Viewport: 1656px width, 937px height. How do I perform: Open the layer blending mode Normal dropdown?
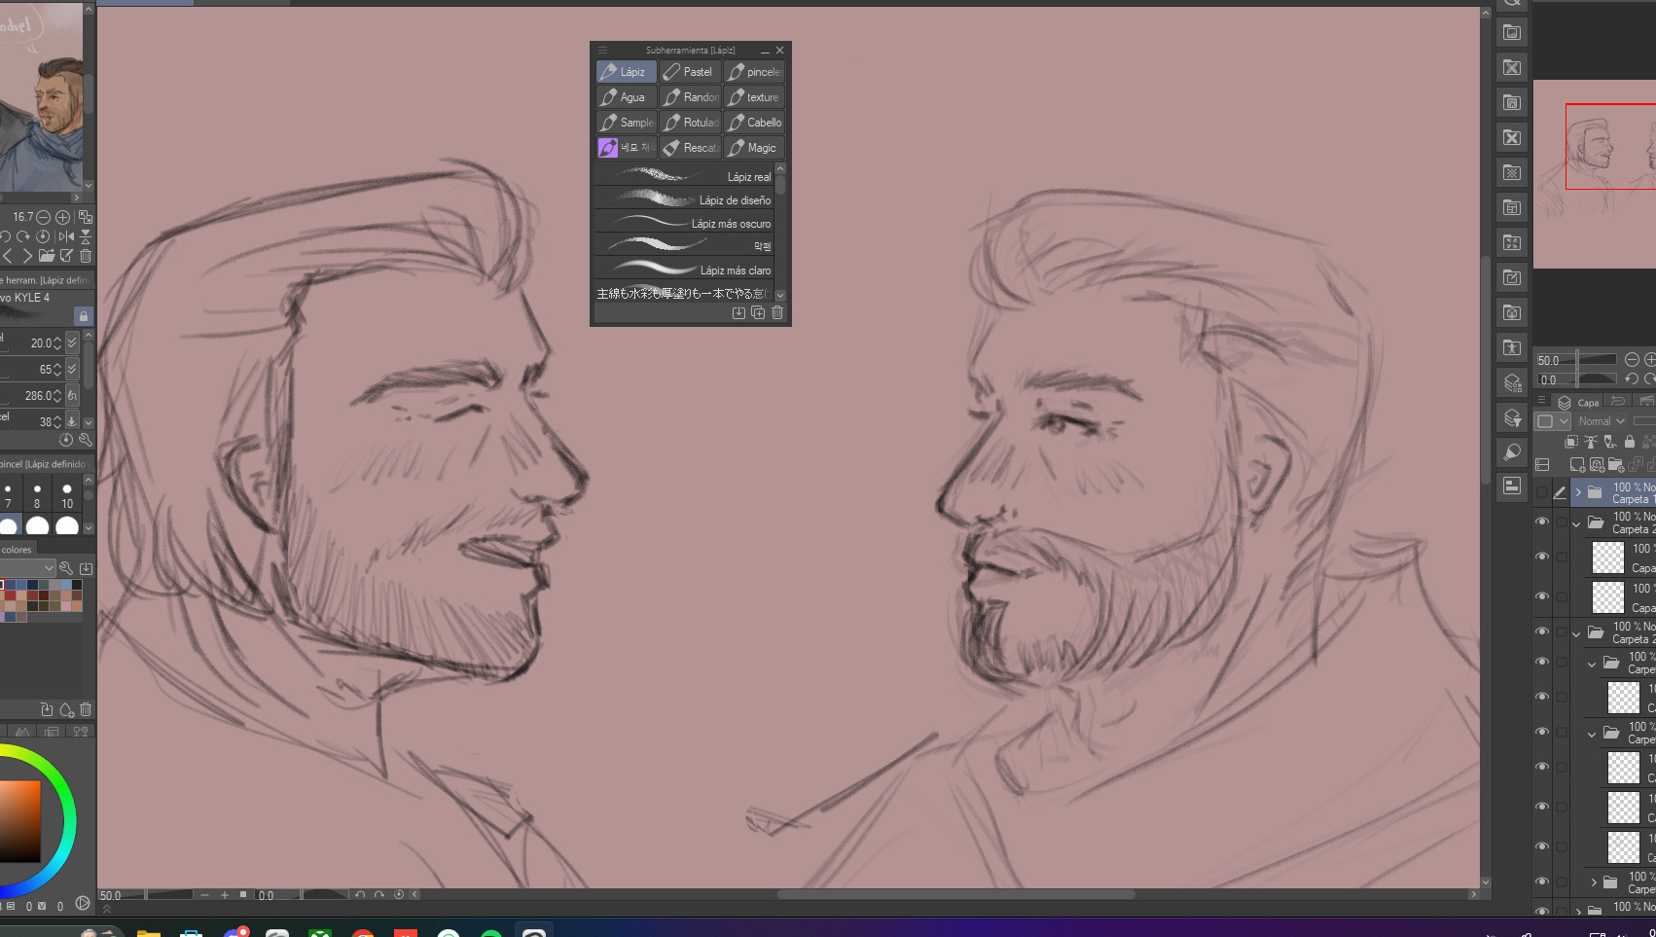[1601, 421]
